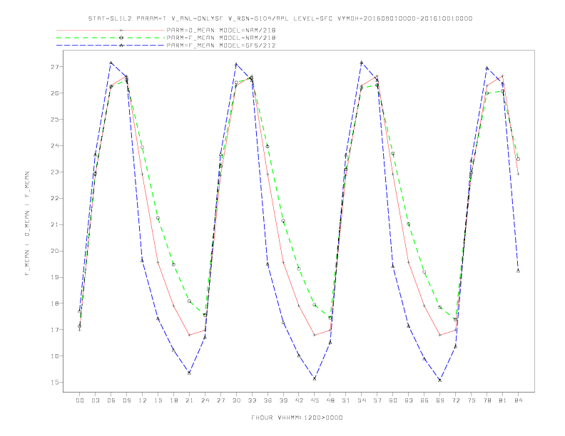
Task: Click x-axis forecast hour label 66
Action: [424, 400]
